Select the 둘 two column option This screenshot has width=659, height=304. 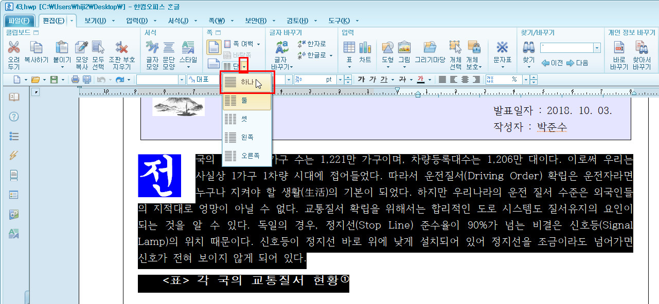(x=246, y=101)
